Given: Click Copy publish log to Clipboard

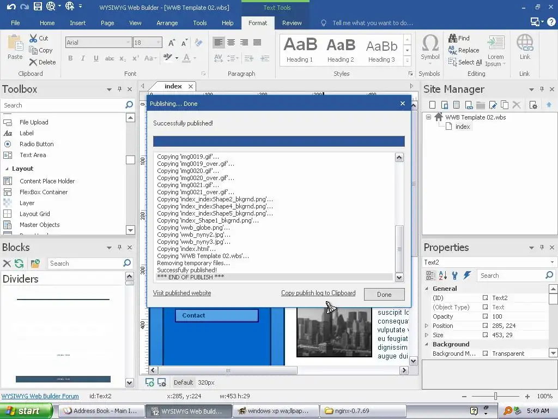Looking at the screenshot, I should (x=318, y=293).
